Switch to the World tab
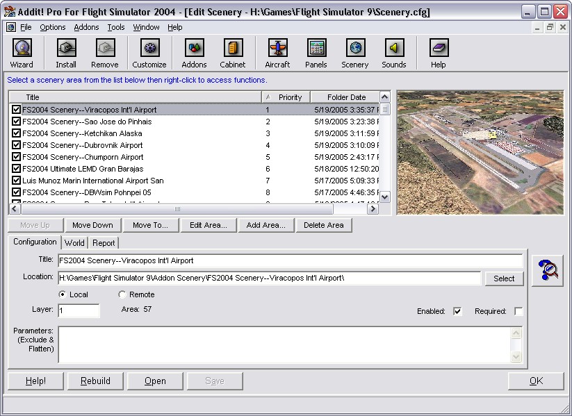 (x=74, y=243)
